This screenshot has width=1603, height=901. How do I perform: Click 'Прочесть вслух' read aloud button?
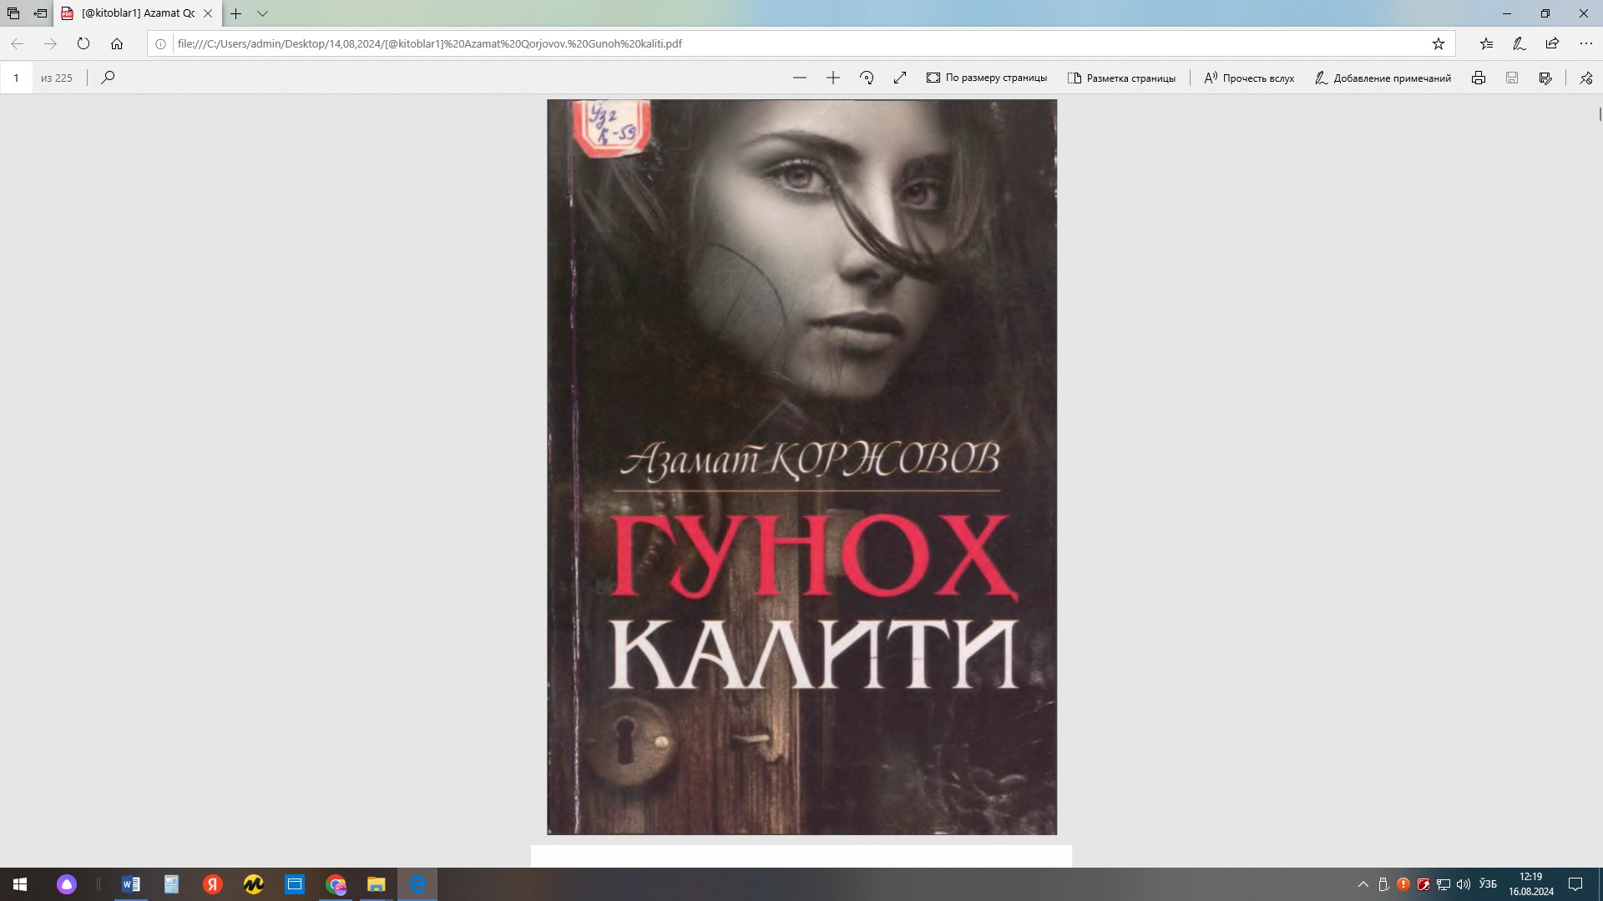(x=1249, y=78)
